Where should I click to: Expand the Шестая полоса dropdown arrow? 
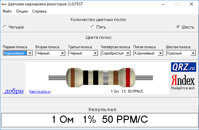click(x=193, y=53)
